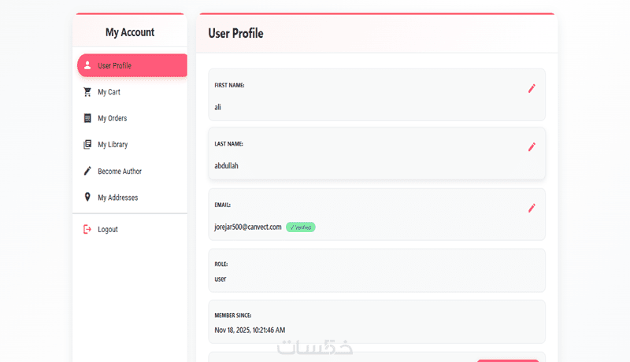Screen dimensions: 630x362
Task: Click the "MEMBER SINCE:" label
Action: click(x=233, y=316)
